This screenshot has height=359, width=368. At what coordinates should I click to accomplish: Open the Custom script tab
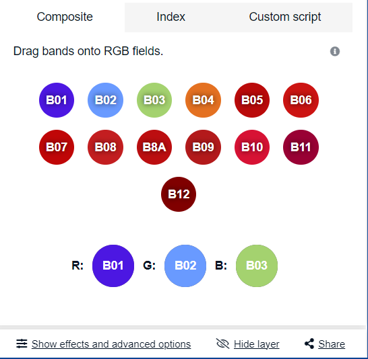pos(284,17)
